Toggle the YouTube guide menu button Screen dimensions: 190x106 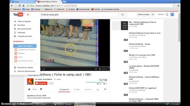28,14
